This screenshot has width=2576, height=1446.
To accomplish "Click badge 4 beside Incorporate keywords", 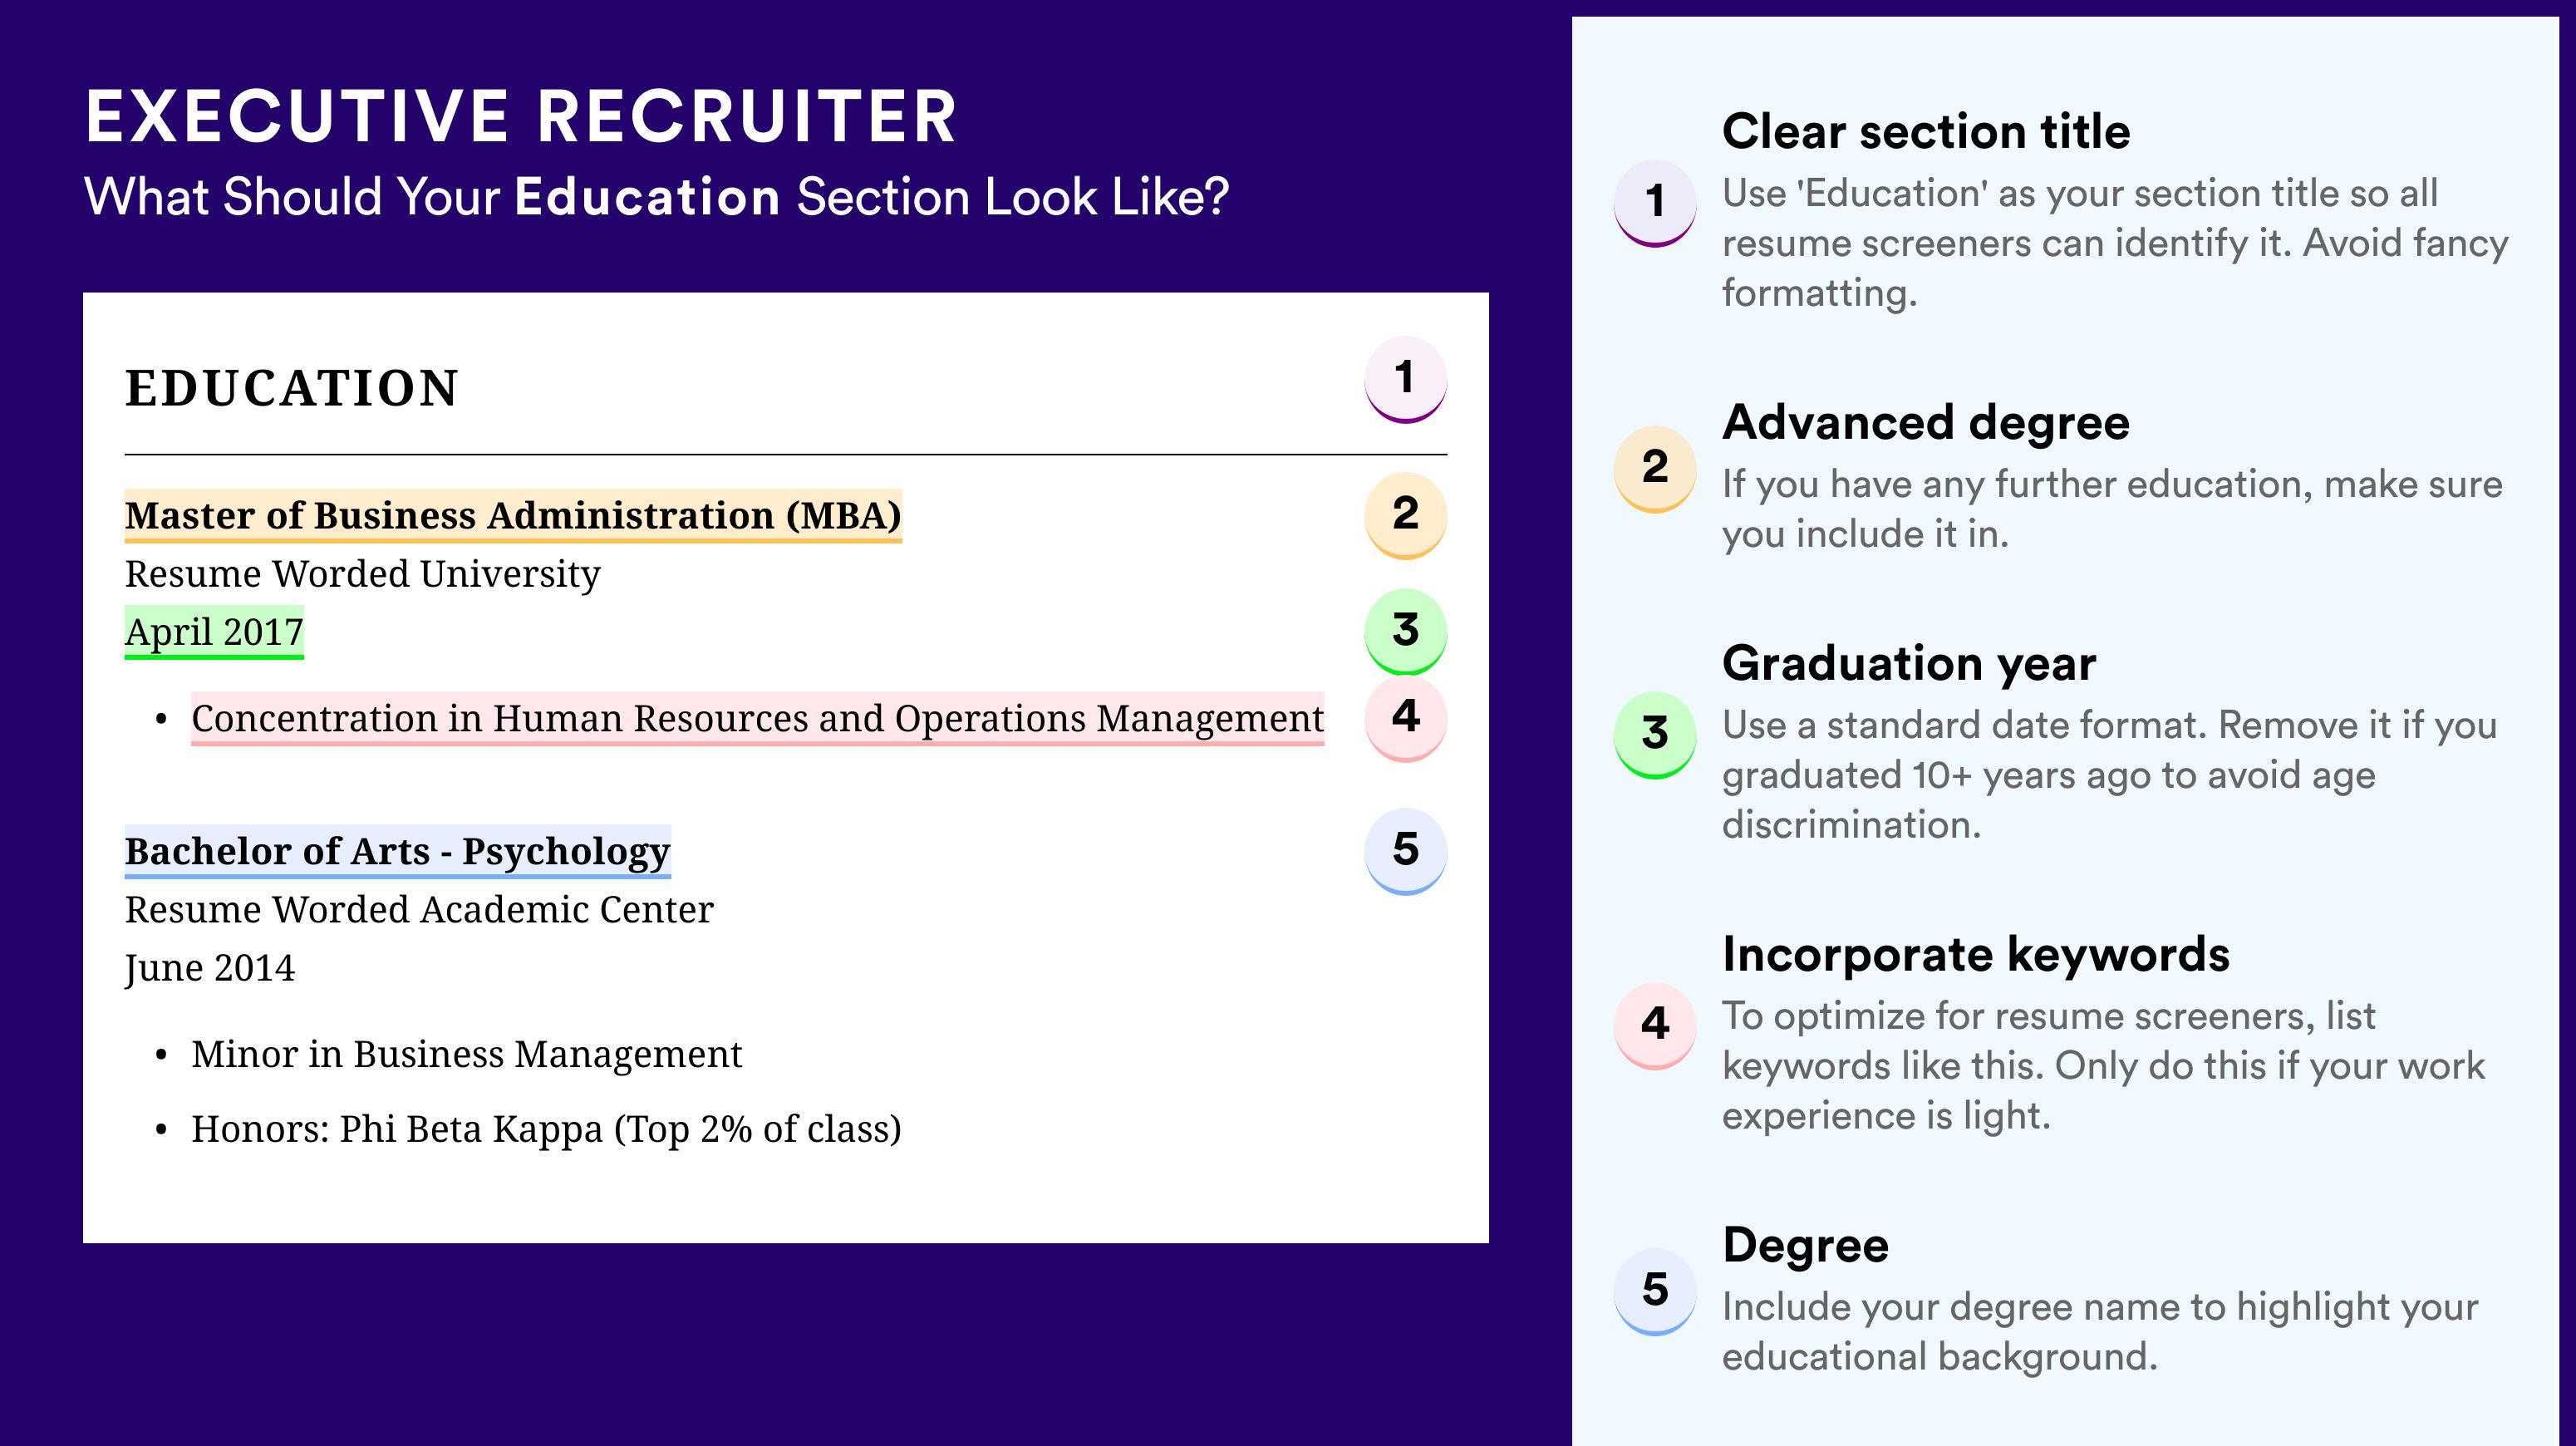I will point(1655,1026).
